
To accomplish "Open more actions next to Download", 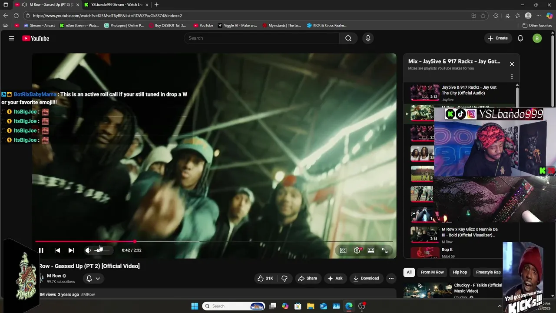I will [391, 278].
